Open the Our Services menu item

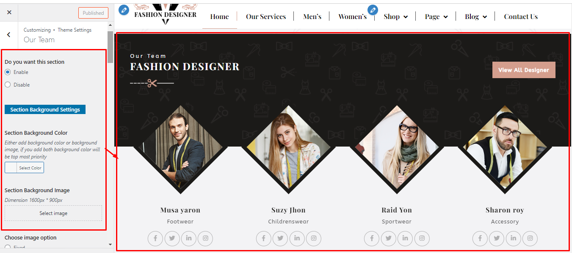[266, 17]
